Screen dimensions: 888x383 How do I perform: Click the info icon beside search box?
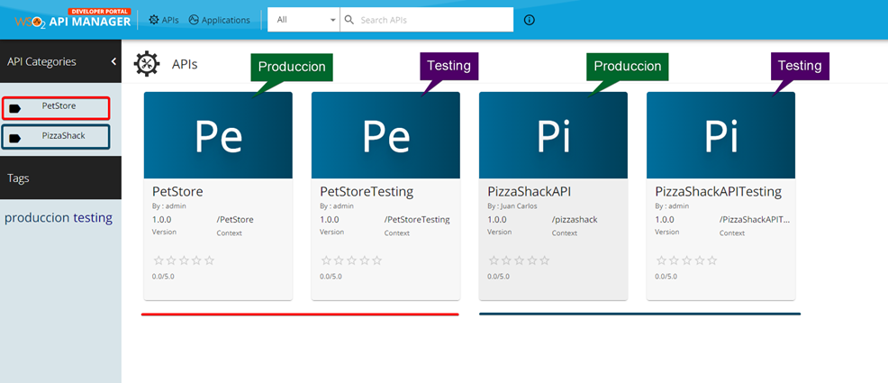coord(530,20)
